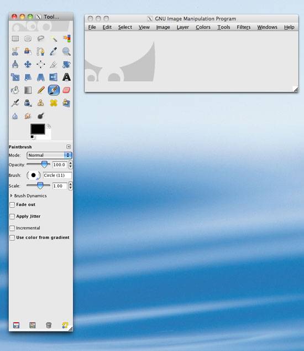Click the brush preview button
The height and width of the screenshot is (351, 304).
[x=34, y=175]
